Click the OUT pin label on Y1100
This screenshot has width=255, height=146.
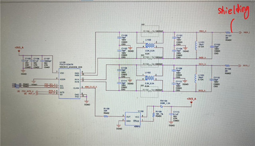pyautogui.click(x=128, y=117)
